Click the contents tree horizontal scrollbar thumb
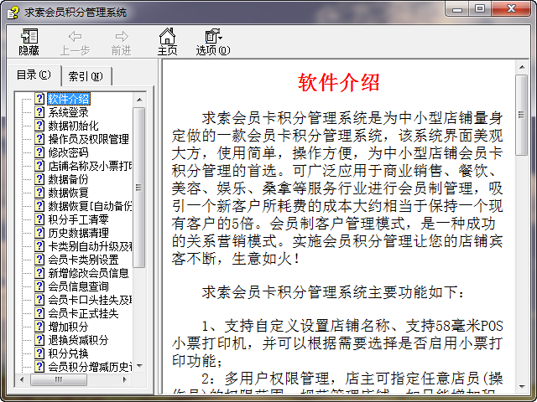This screenshot has height=402, width=537. point(59,379)
